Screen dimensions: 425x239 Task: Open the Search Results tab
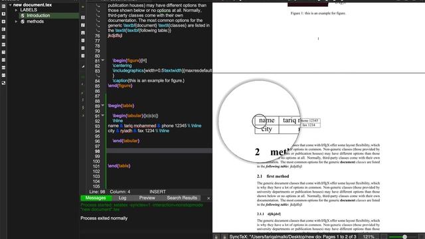click(x=182, y=198)
